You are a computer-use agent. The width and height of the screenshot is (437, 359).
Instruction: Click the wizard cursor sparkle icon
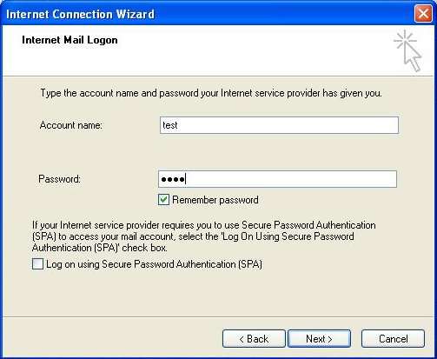click(407, 50)
